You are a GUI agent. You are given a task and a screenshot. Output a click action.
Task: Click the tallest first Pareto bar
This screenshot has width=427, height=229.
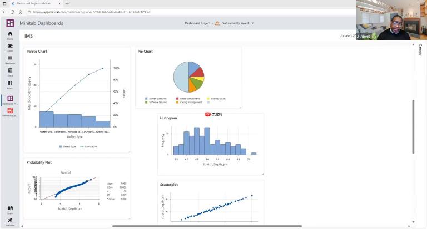(47, 119)
